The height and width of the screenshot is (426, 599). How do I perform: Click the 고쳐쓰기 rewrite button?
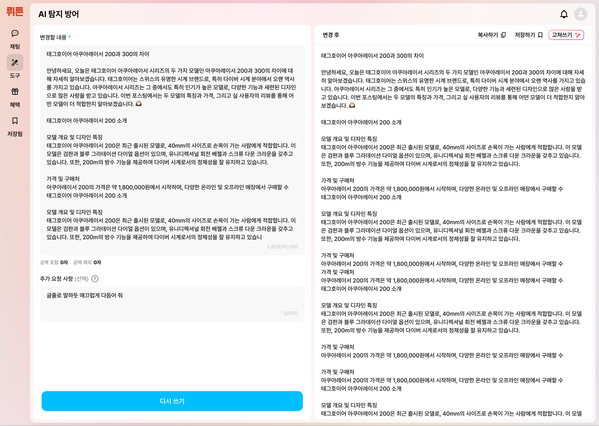pos(566,35)
